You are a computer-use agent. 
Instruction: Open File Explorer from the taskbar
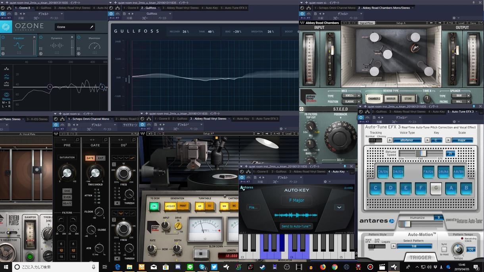pos(129,267)
